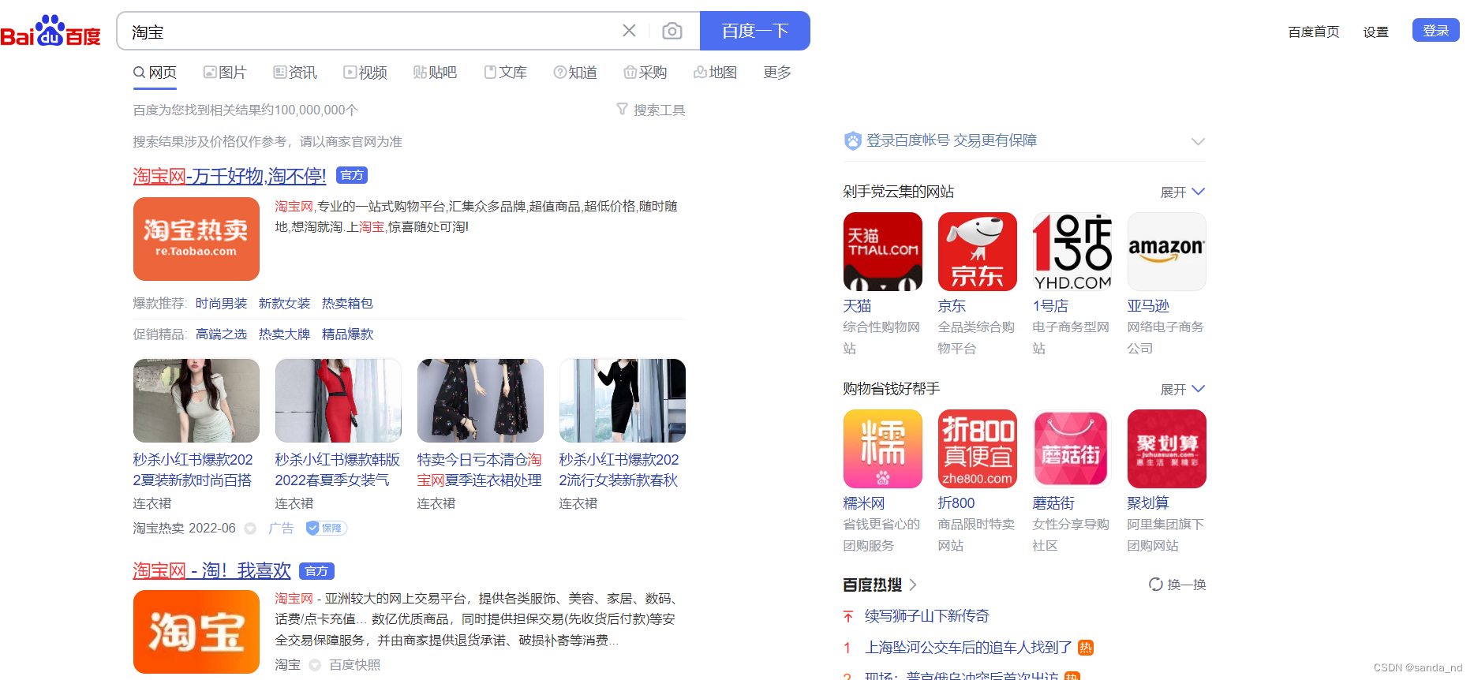
Task: Open the 聚划算 text link
Action: point(1148,503)
